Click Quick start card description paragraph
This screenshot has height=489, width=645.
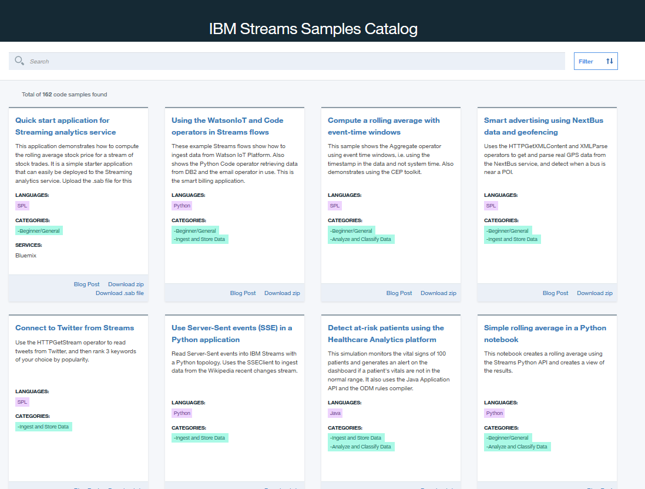click(77, 163)
